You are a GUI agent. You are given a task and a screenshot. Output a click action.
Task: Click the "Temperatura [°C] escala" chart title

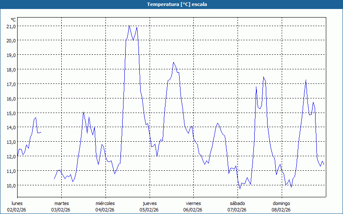(x=171, y=4)
